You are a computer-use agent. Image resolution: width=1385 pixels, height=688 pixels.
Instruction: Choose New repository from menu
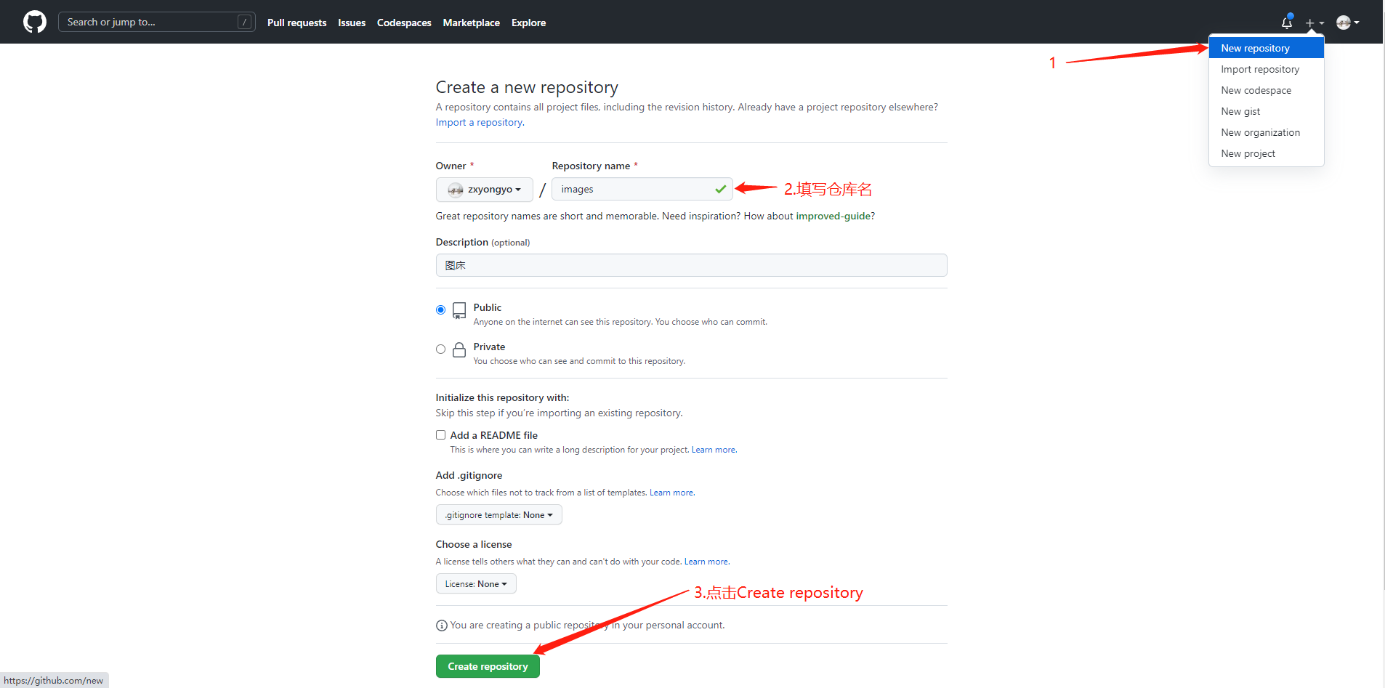pos(1266,48)
